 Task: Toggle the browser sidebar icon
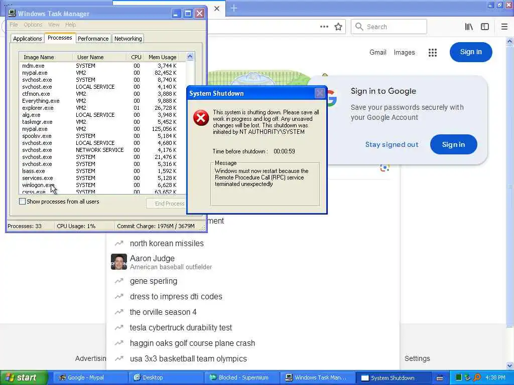point(485,27)
